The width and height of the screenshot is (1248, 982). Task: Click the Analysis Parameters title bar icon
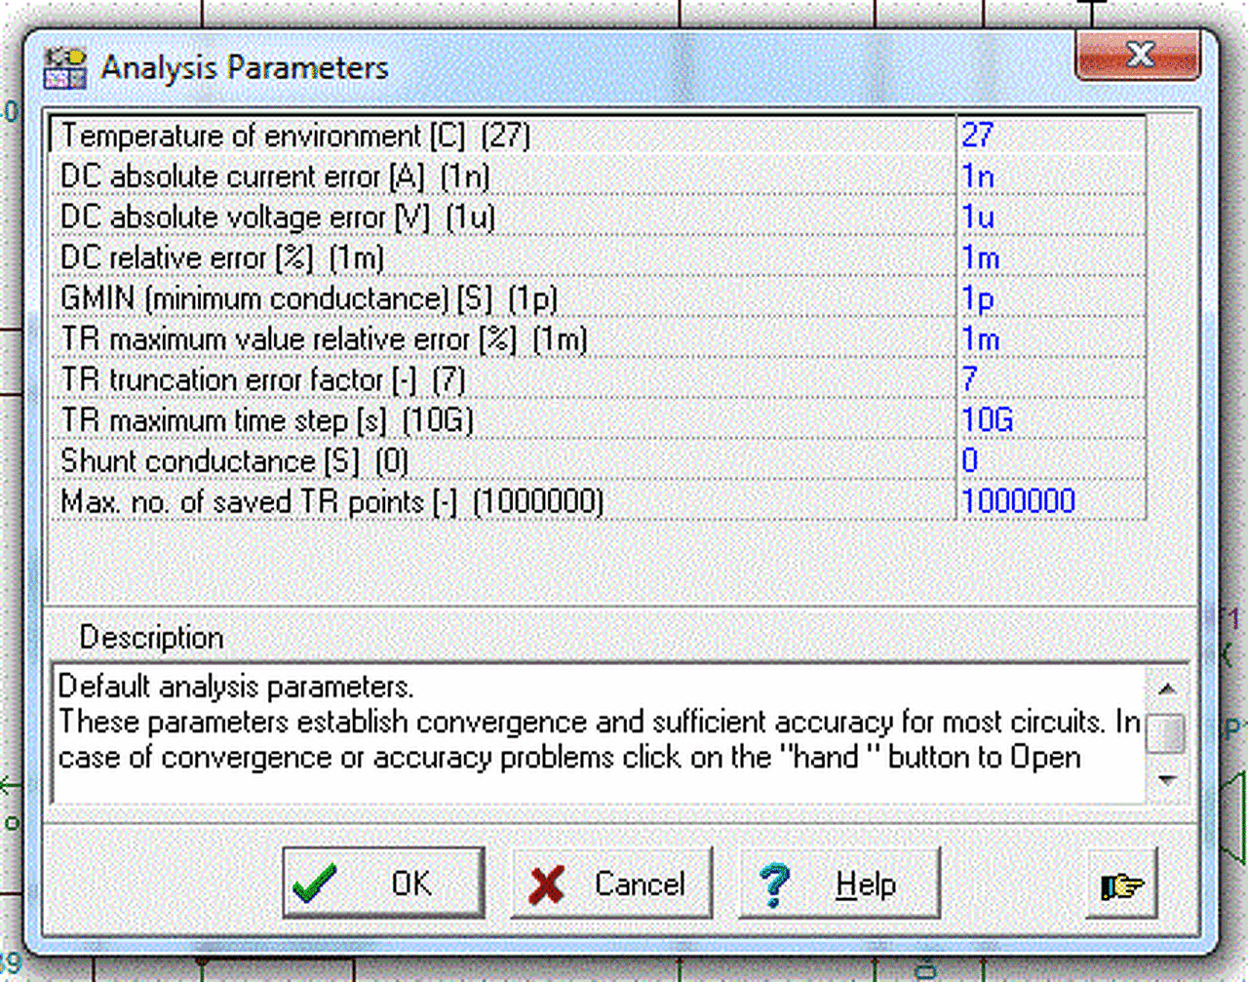tap(65, 68)
